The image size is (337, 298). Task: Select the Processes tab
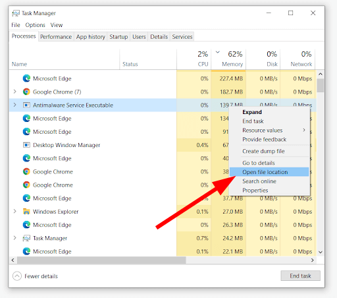24,36
